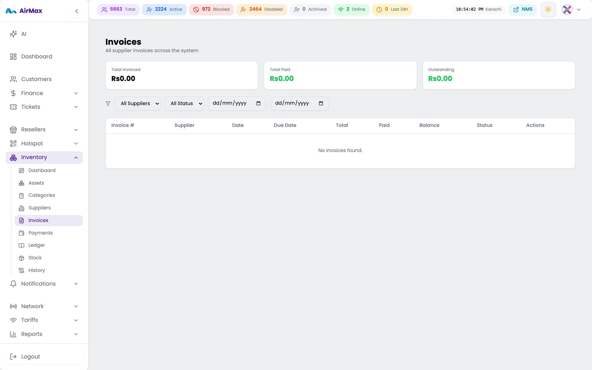Click the 2224 Active badge

coord(164,9)
